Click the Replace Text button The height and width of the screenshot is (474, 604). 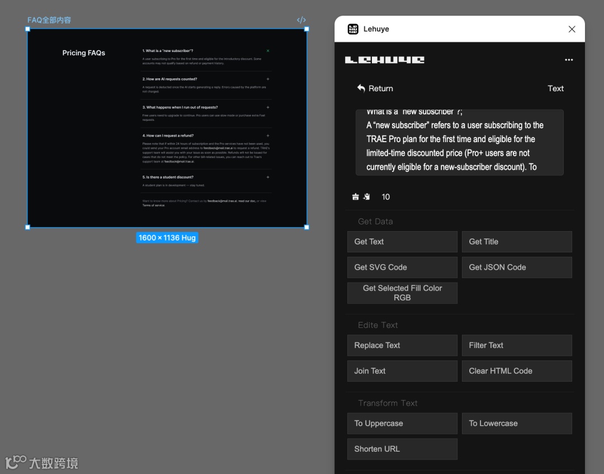click(402, 345)
